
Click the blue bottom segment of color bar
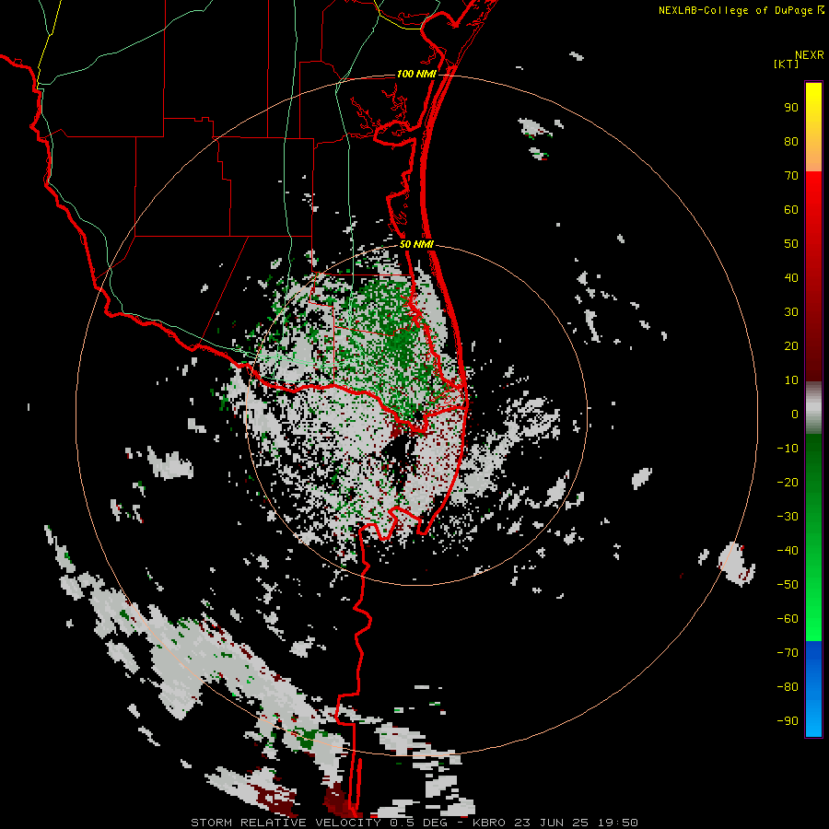coord(813,689)
